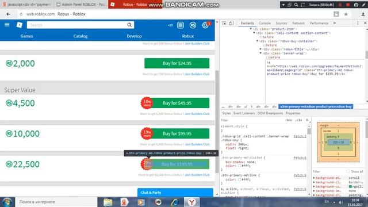This screenshot has width=368, height=207.
Task: Open the Network tab
Action: 298,23
